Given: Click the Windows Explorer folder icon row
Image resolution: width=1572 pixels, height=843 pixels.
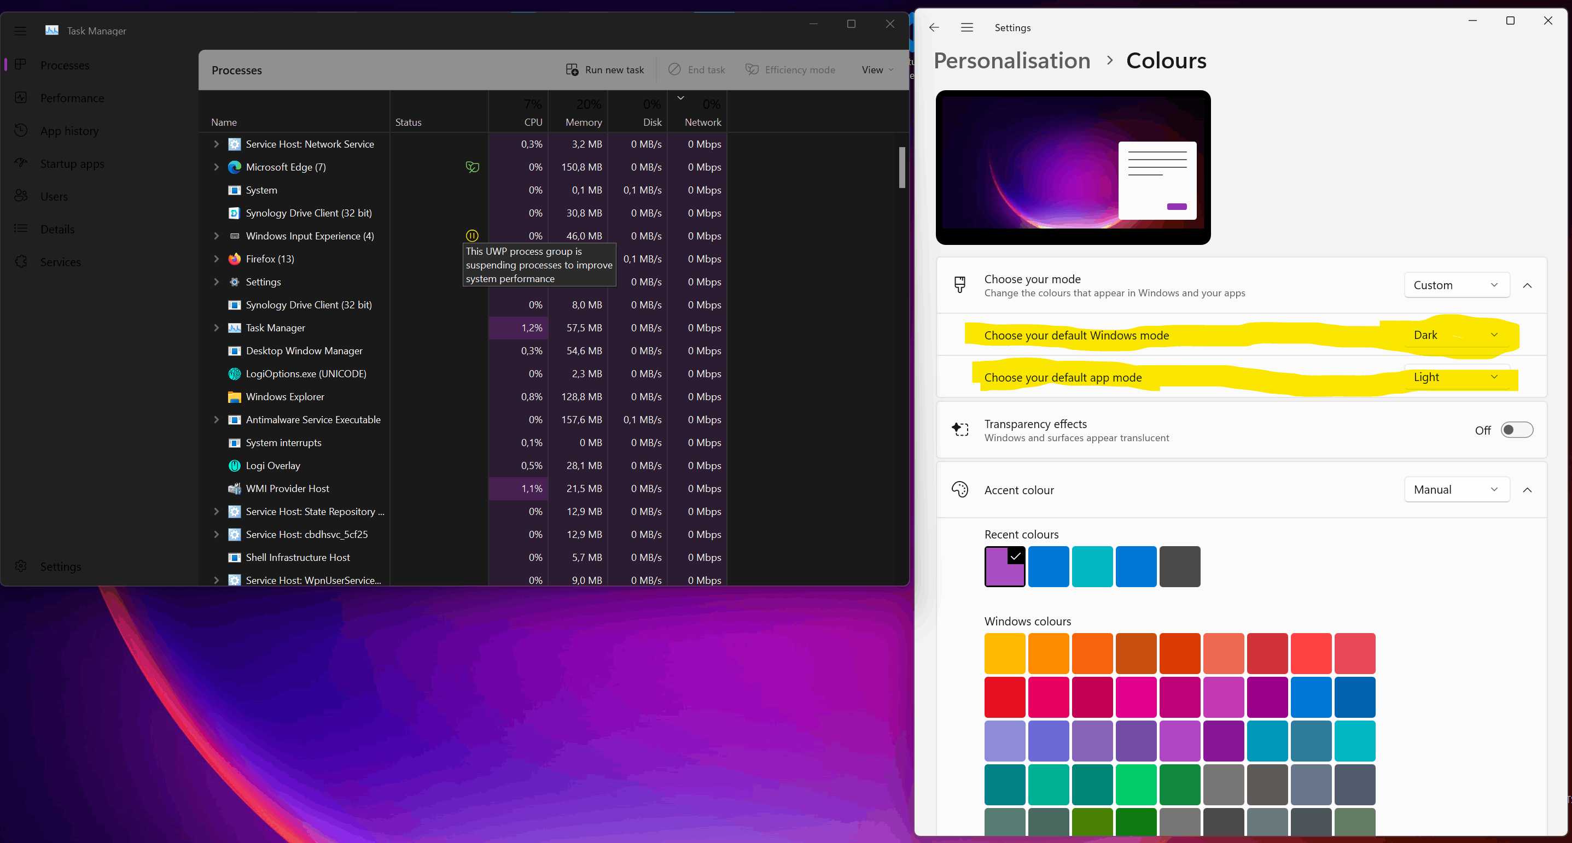Looking at the screenshot, I should click(234, 396).
